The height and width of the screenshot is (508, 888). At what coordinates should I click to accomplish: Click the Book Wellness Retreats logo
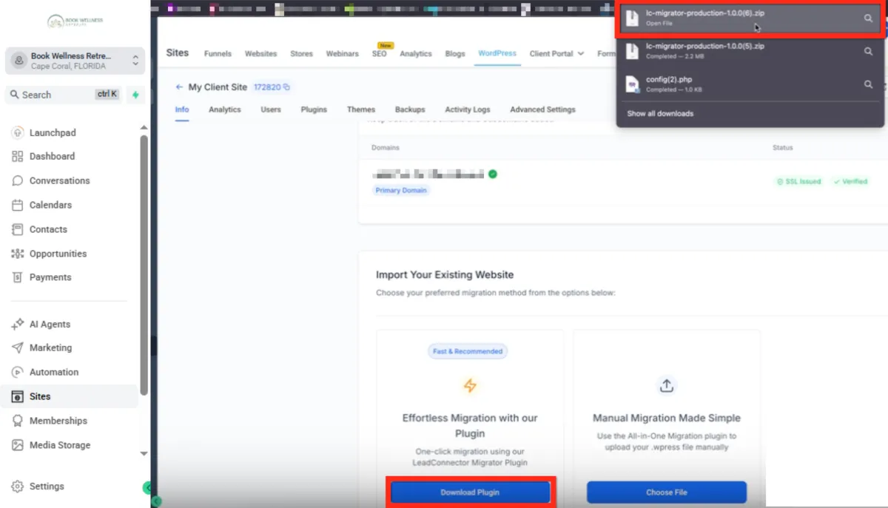tap(75, 22)
